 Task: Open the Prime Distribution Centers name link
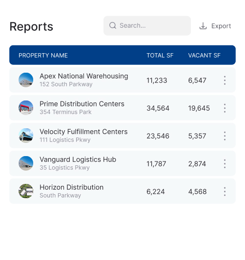point(82,104)
